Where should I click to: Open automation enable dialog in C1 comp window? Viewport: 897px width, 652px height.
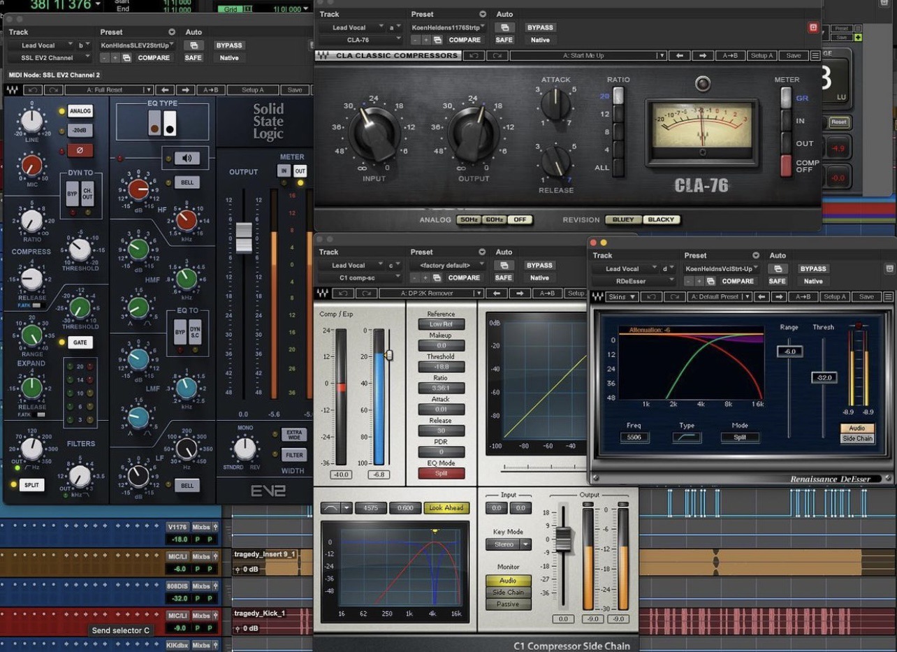504,265
